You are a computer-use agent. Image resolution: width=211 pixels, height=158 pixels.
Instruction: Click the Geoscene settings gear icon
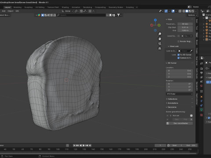pos(191,115)
